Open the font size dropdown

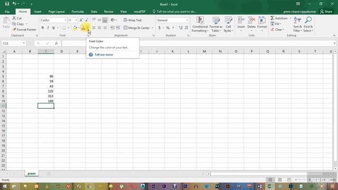point(76,20)
